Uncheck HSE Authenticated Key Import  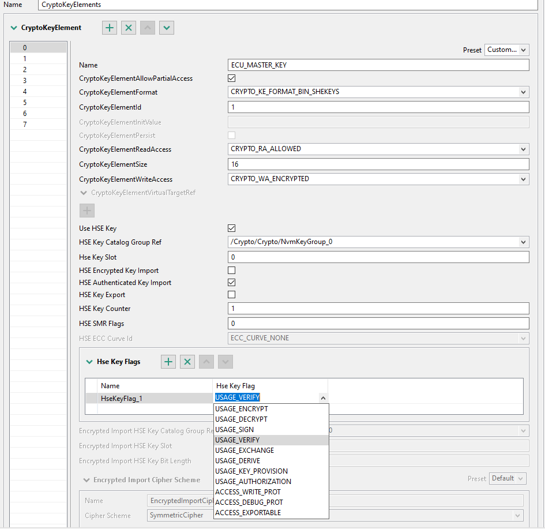click(x=231, y=282)
